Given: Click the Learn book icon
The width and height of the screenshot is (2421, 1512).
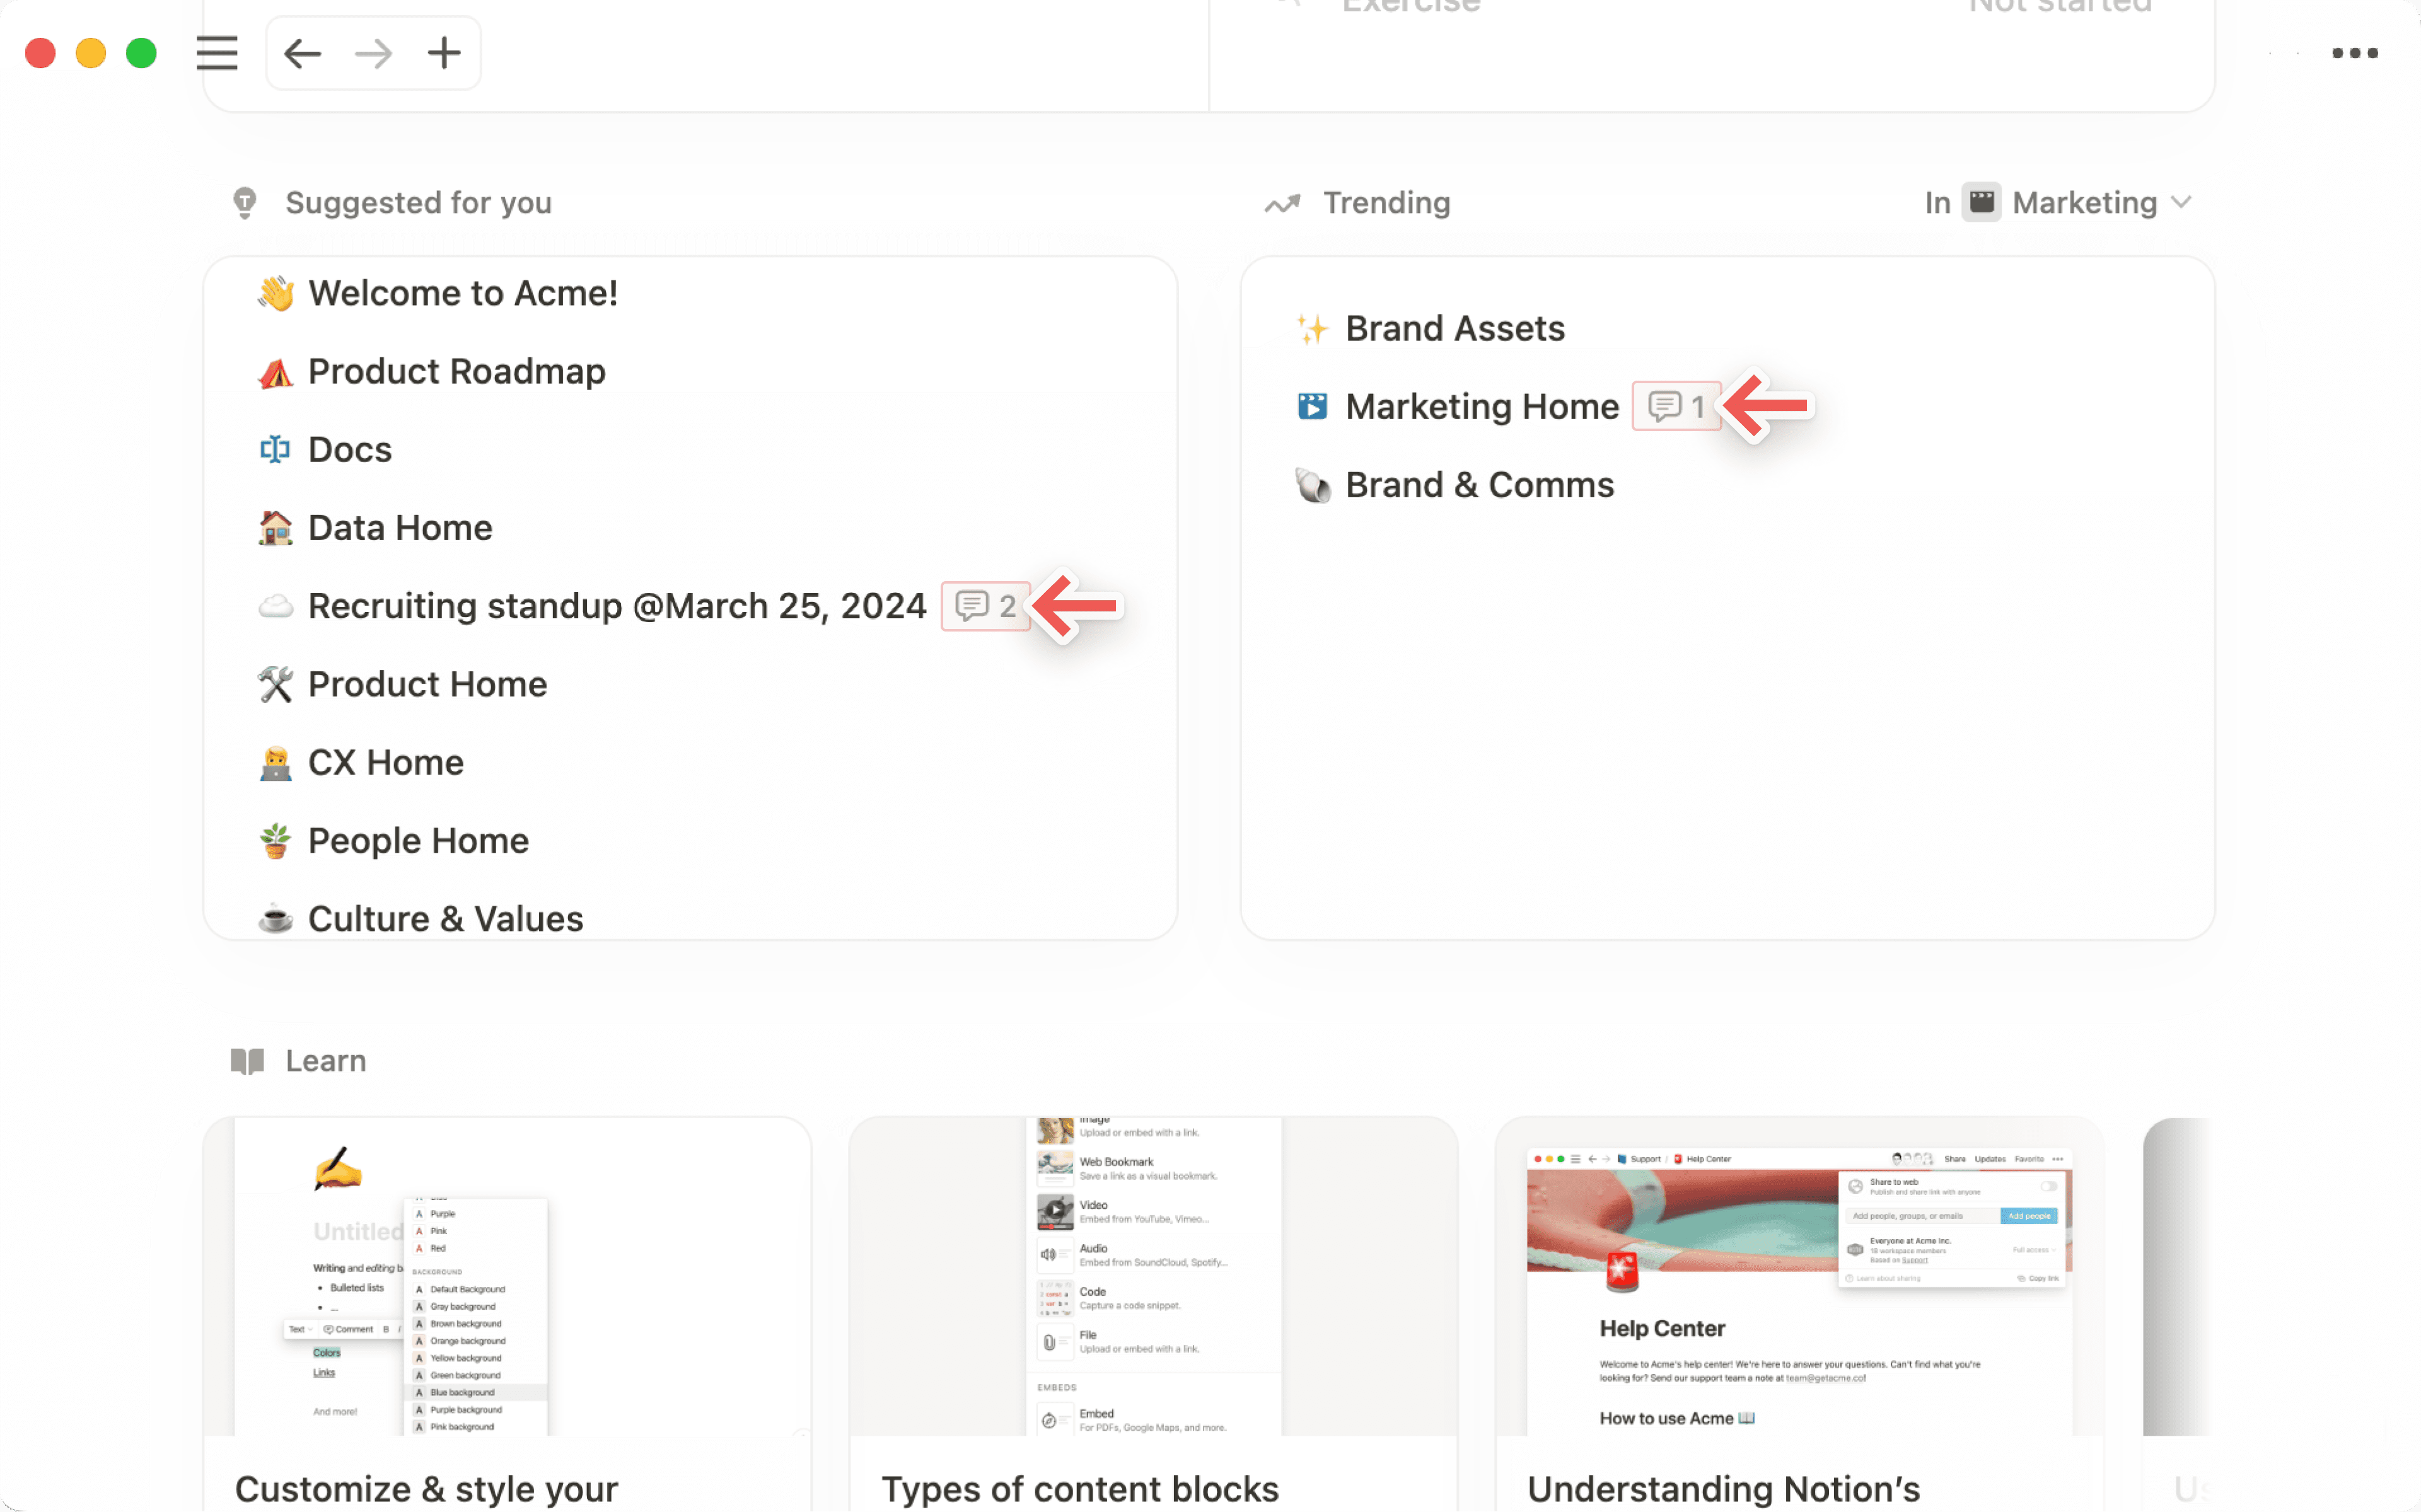Looking at the screenshot, I should click(247, 1061).
